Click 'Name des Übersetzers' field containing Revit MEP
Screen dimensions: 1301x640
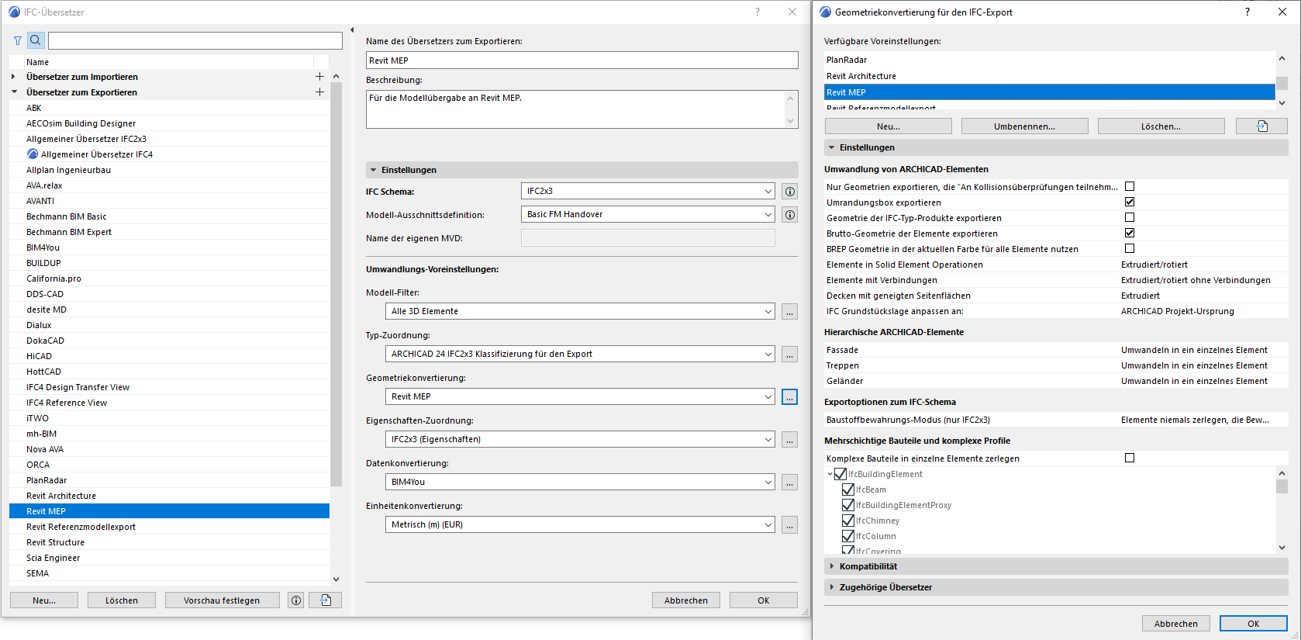tap(581, 61)
